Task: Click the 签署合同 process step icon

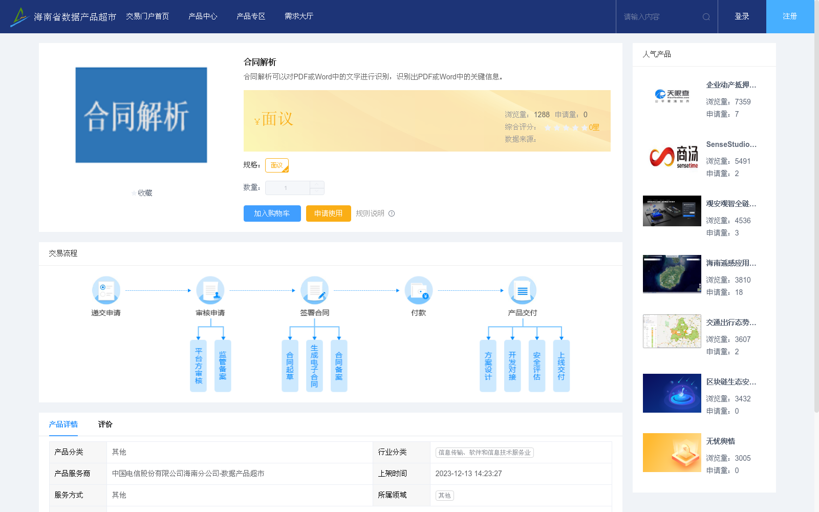Action: (x=315, y=290)
